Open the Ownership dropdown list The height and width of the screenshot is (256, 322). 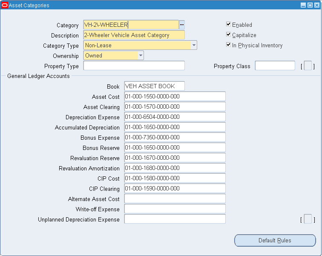pos(141,55)
